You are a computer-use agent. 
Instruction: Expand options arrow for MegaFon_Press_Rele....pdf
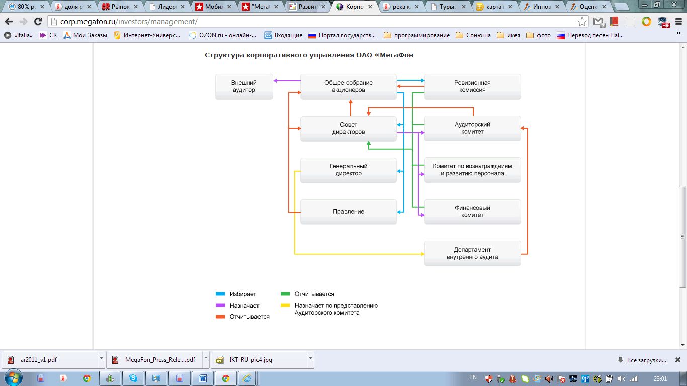click(206, 360)
